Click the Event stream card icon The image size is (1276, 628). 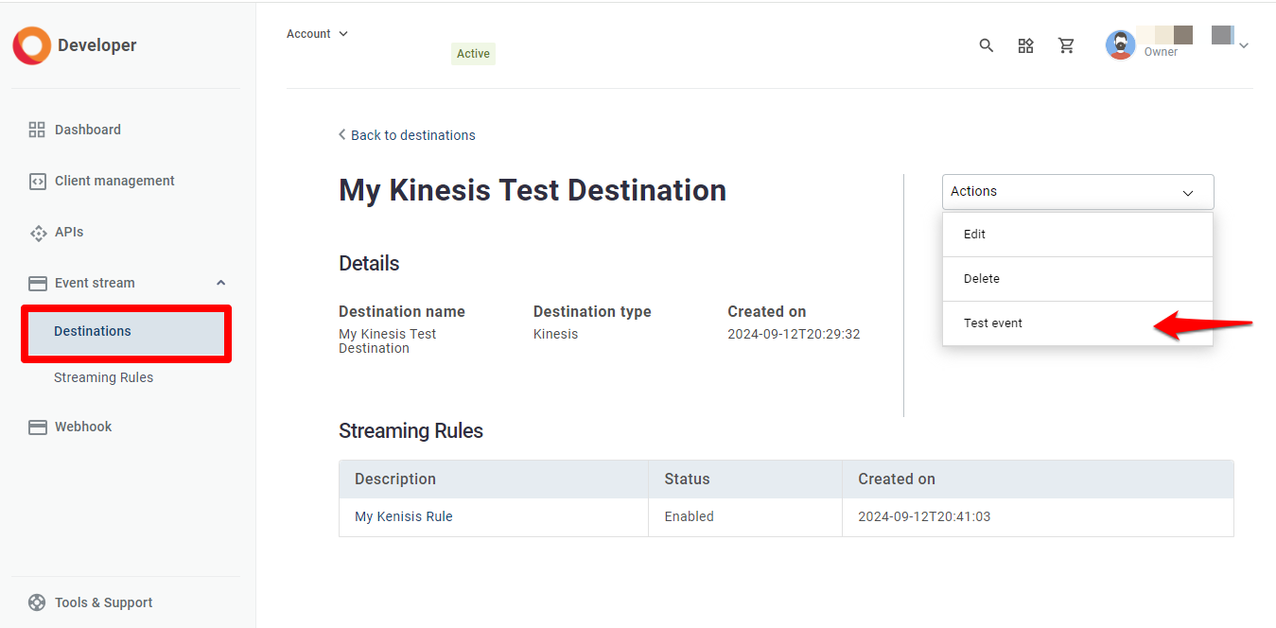(37, 283)
